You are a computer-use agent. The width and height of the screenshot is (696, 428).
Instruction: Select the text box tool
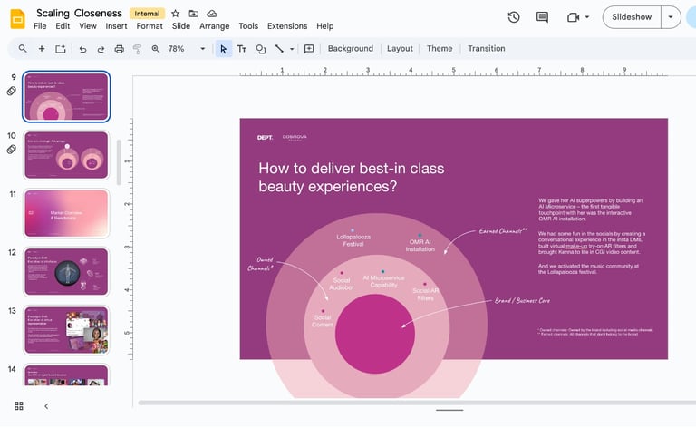(x=241, y=49)
